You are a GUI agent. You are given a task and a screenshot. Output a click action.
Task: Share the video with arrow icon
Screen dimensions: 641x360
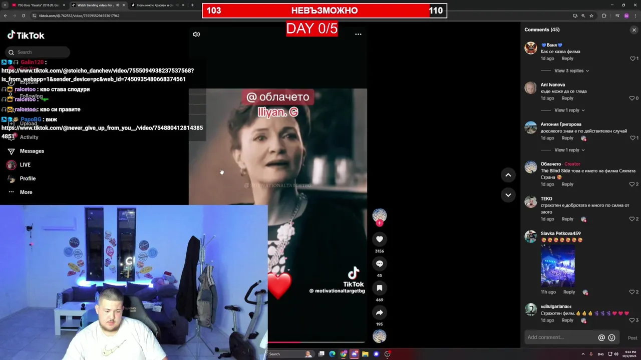coord(380,312)
